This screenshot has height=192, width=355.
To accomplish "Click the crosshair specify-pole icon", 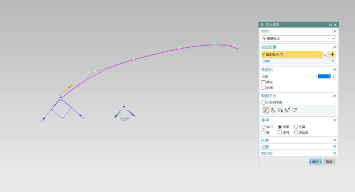I will [x=332, y=54].
